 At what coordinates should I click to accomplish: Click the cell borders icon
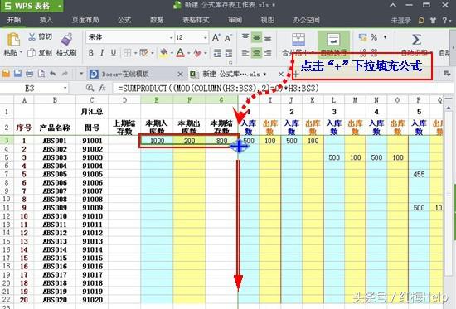(127, 53)
